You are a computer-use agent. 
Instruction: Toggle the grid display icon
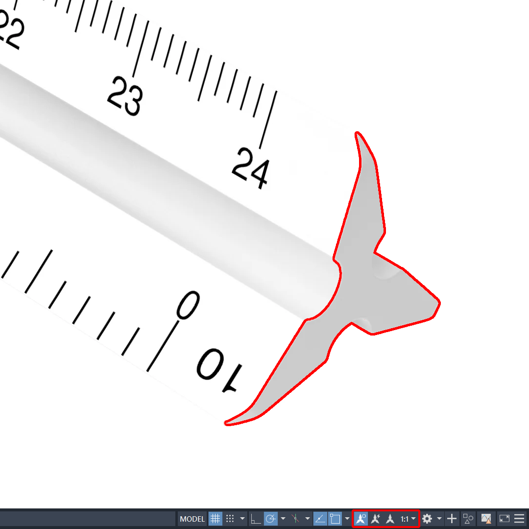[x=215, y=519]
